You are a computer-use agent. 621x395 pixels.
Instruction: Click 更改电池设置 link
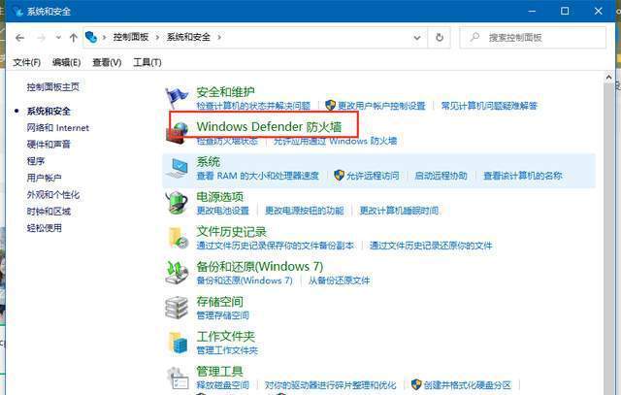pyautogui.click(x=223, y=211)
